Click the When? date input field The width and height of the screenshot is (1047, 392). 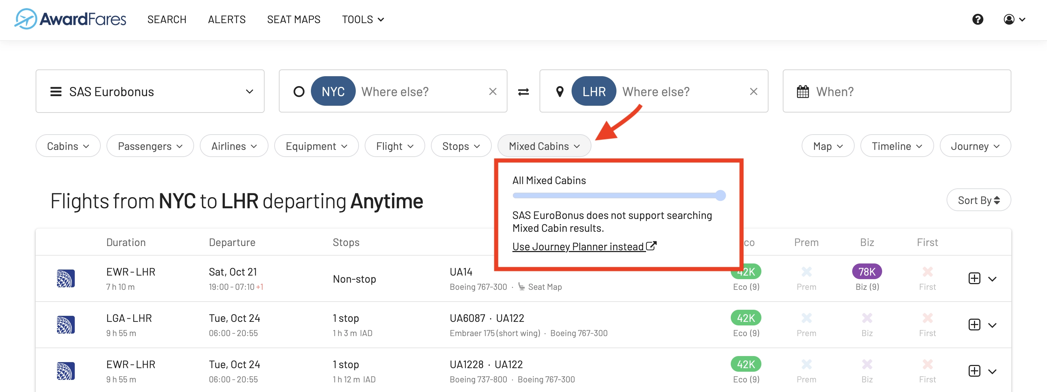[897, 92]
